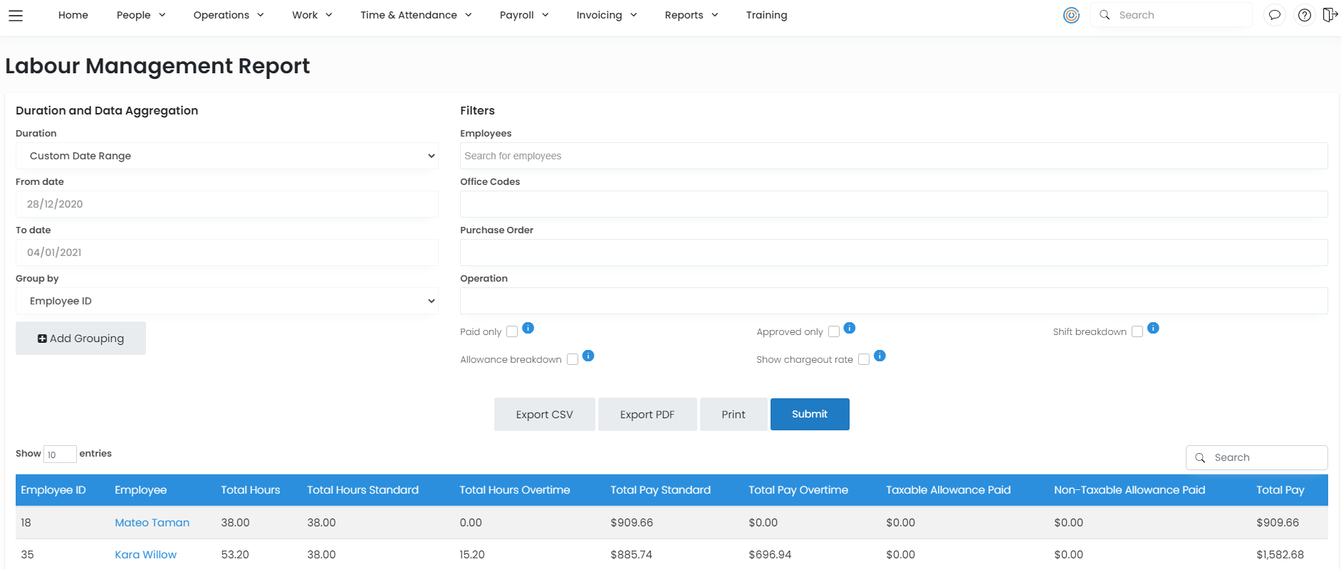Expand the Work menu

pos(312,15)
